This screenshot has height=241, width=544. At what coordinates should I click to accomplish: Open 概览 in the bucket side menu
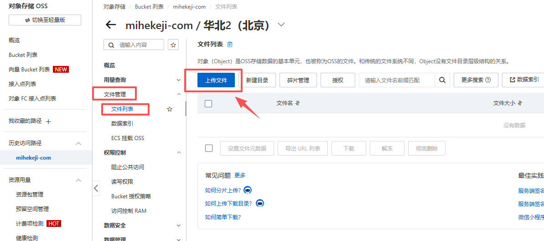pyautogui.click(x=109, y=65)
